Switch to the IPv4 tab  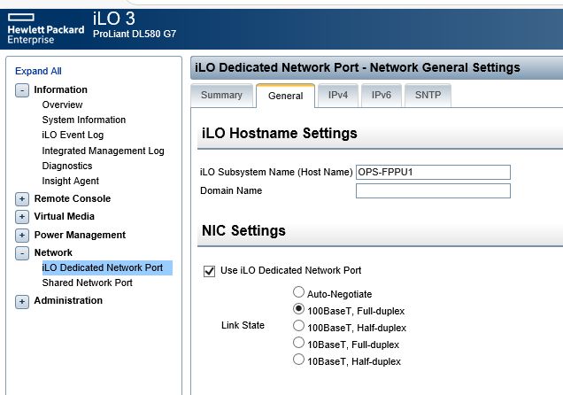(x=338, y=96)
